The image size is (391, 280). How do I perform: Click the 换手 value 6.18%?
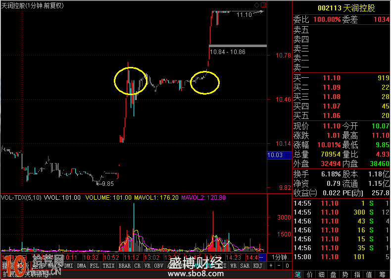(331, 174)
